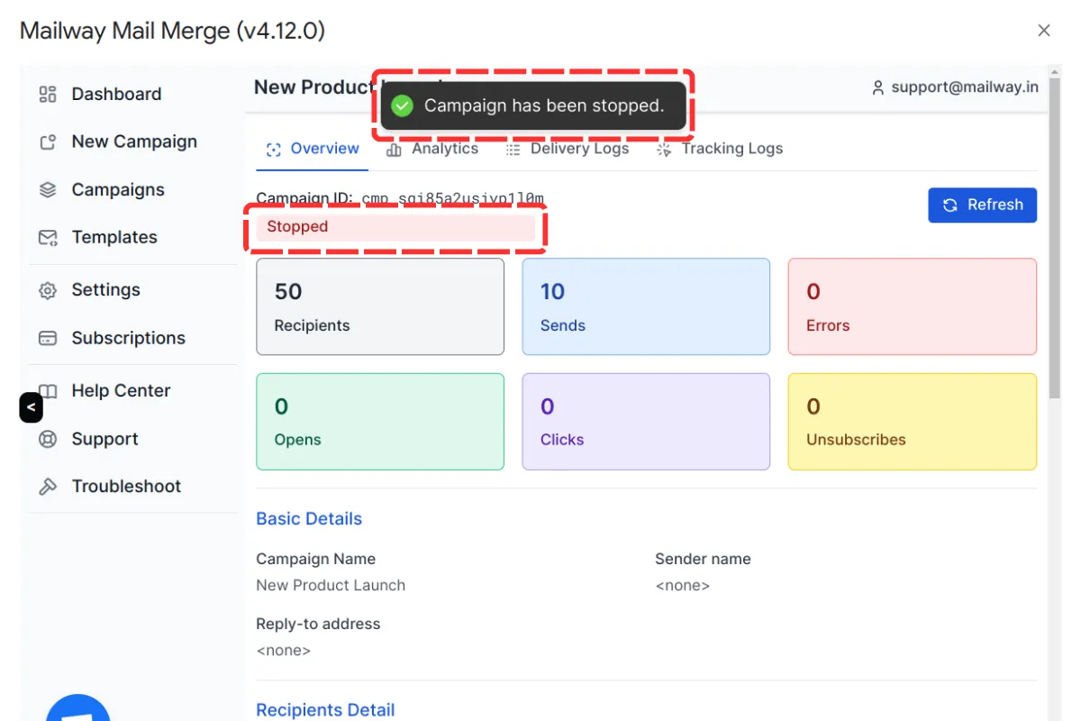Close the Mailway Mail Merge dialog
This screenshot has height=721, width=1081.
(x=1044, y=31)
